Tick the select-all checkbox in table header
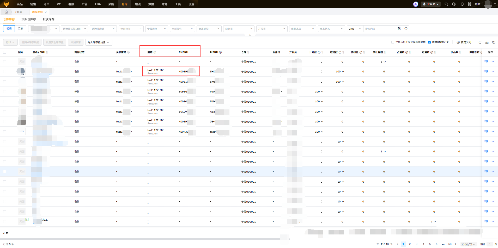This screenshot has width=498, height=248. (x=4, y=52)
